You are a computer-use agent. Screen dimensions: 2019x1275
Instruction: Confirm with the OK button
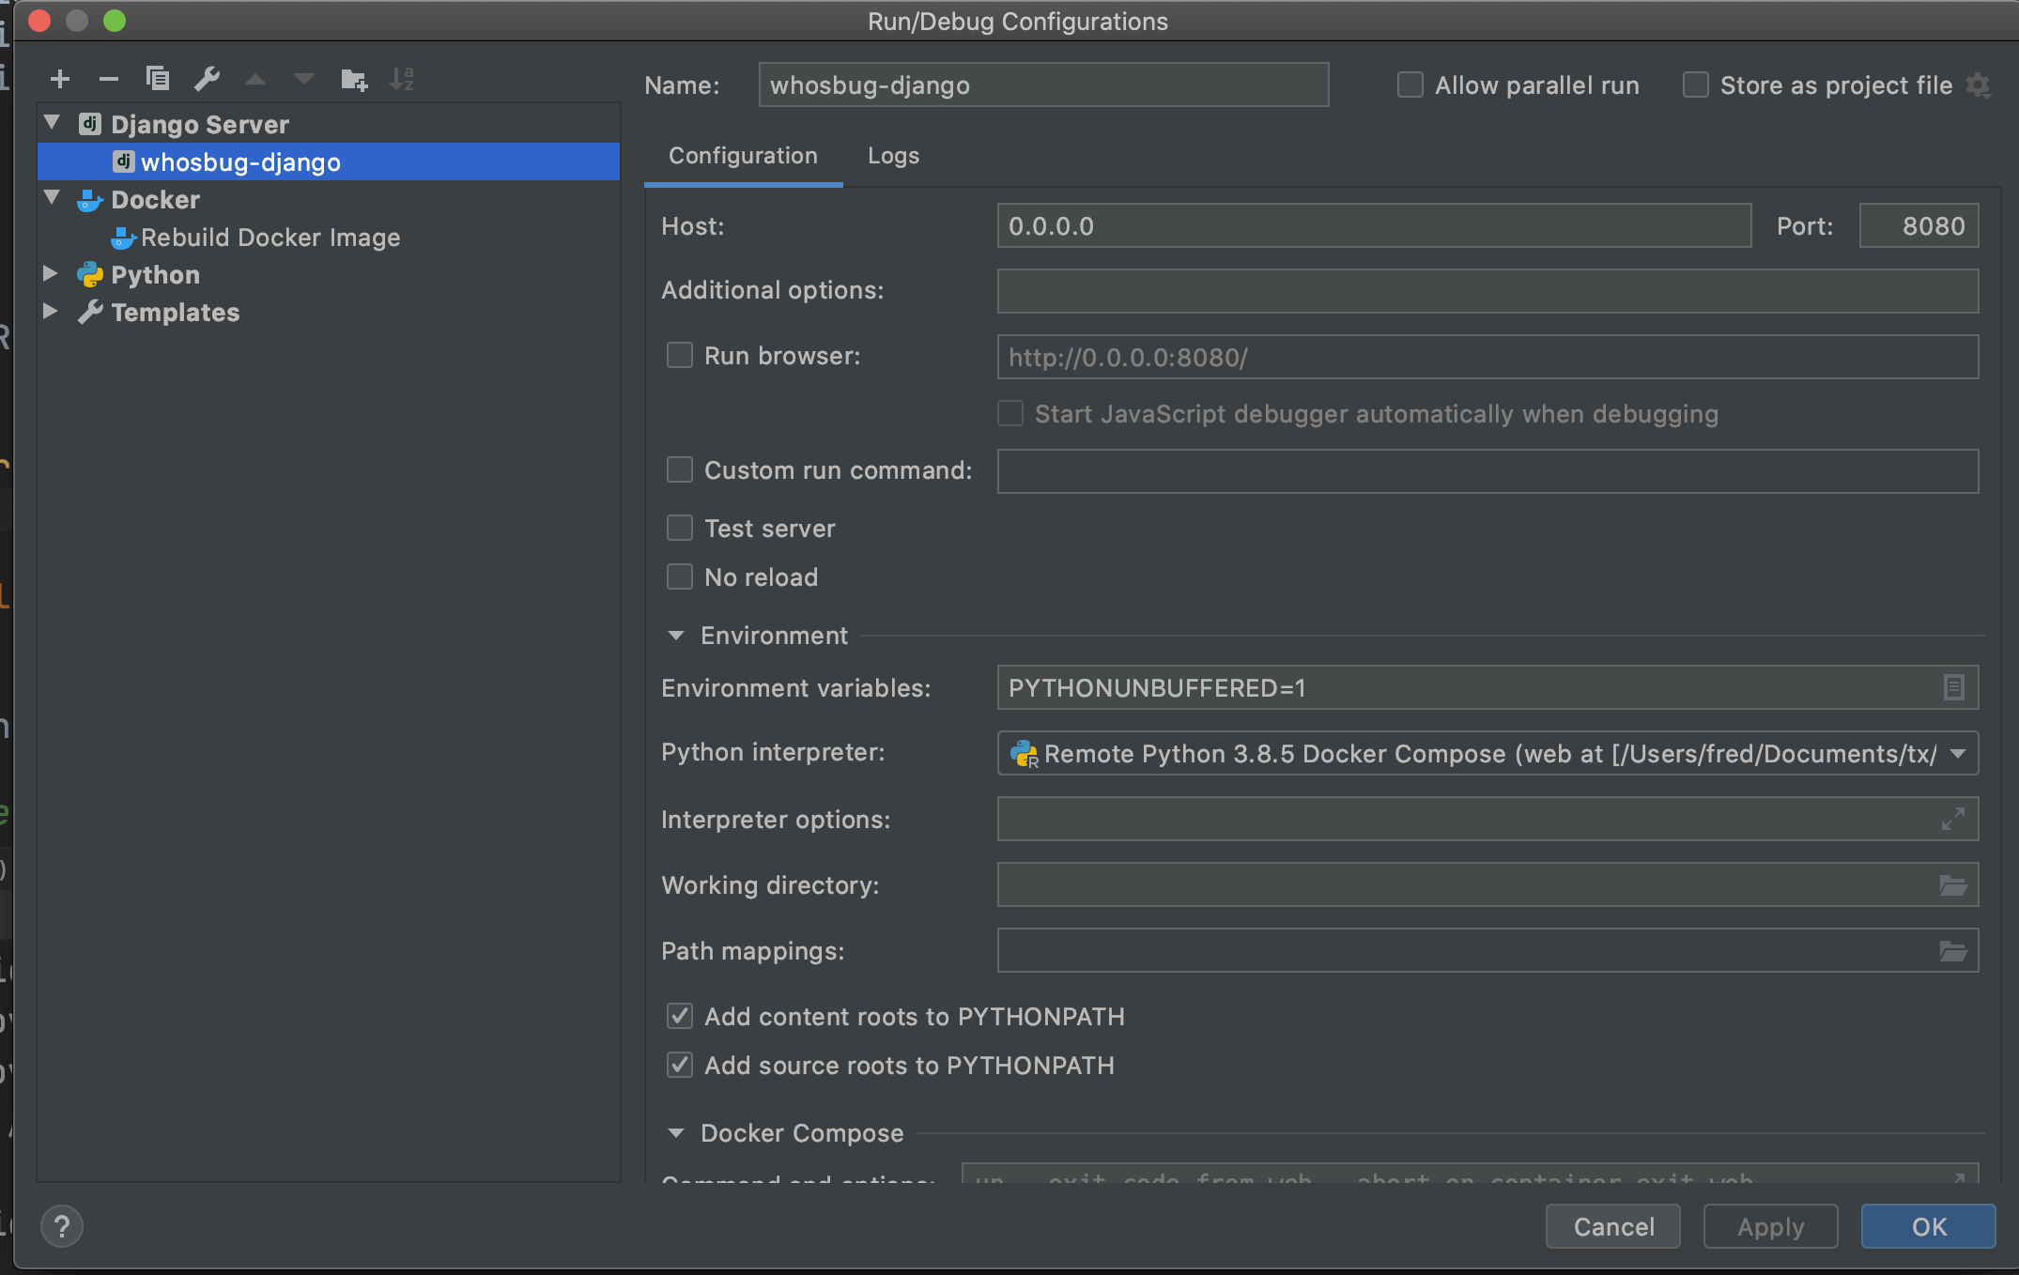(1929, 1226)
